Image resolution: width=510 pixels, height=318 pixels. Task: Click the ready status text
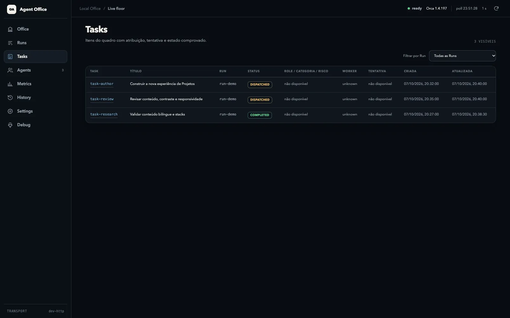coord(417,9)
